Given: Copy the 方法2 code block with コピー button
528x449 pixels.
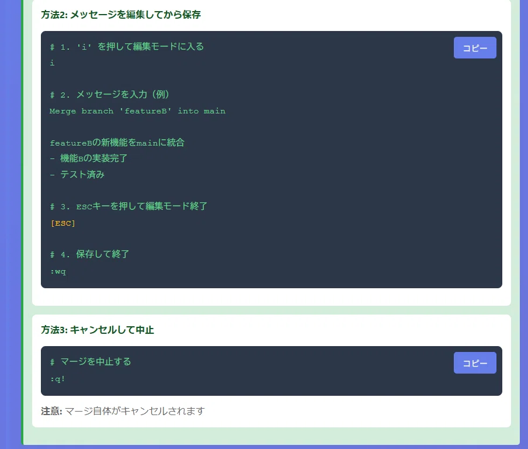Looking at the screenshot, I should pos(475,47).
